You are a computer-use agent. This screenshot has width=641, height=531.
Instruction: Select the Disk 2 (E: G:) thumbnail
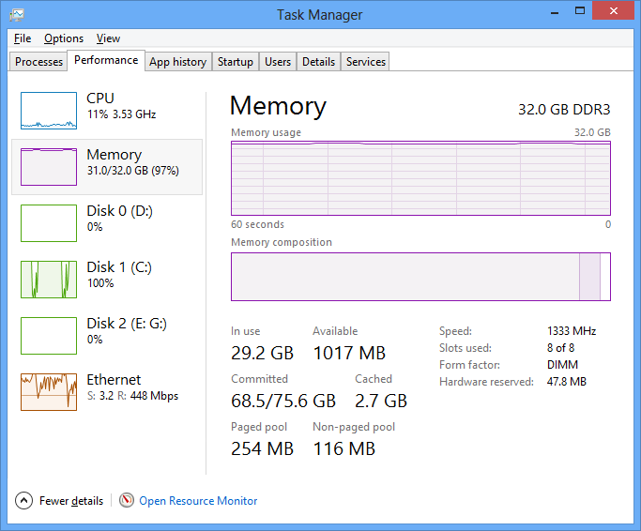click(49, 335)
